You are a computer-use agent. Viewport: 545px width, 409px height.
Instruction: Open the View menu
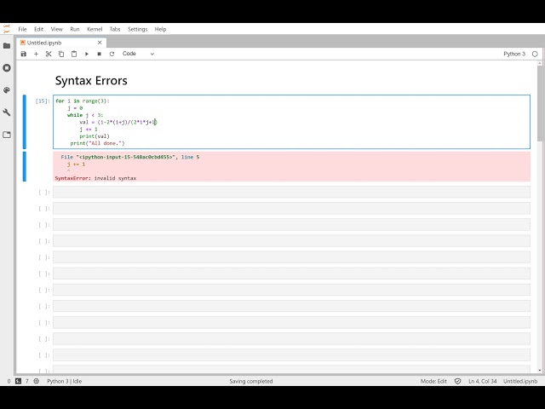coord(57,29)
